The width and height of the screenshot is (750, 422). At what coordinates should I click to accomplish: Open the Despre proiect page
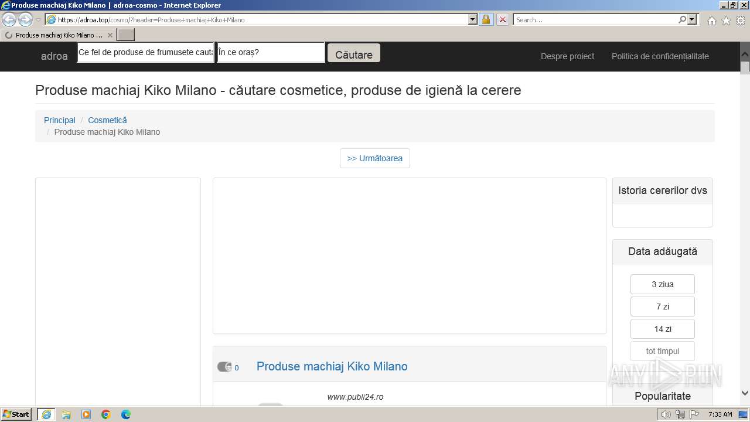click(x=567, y=56)
